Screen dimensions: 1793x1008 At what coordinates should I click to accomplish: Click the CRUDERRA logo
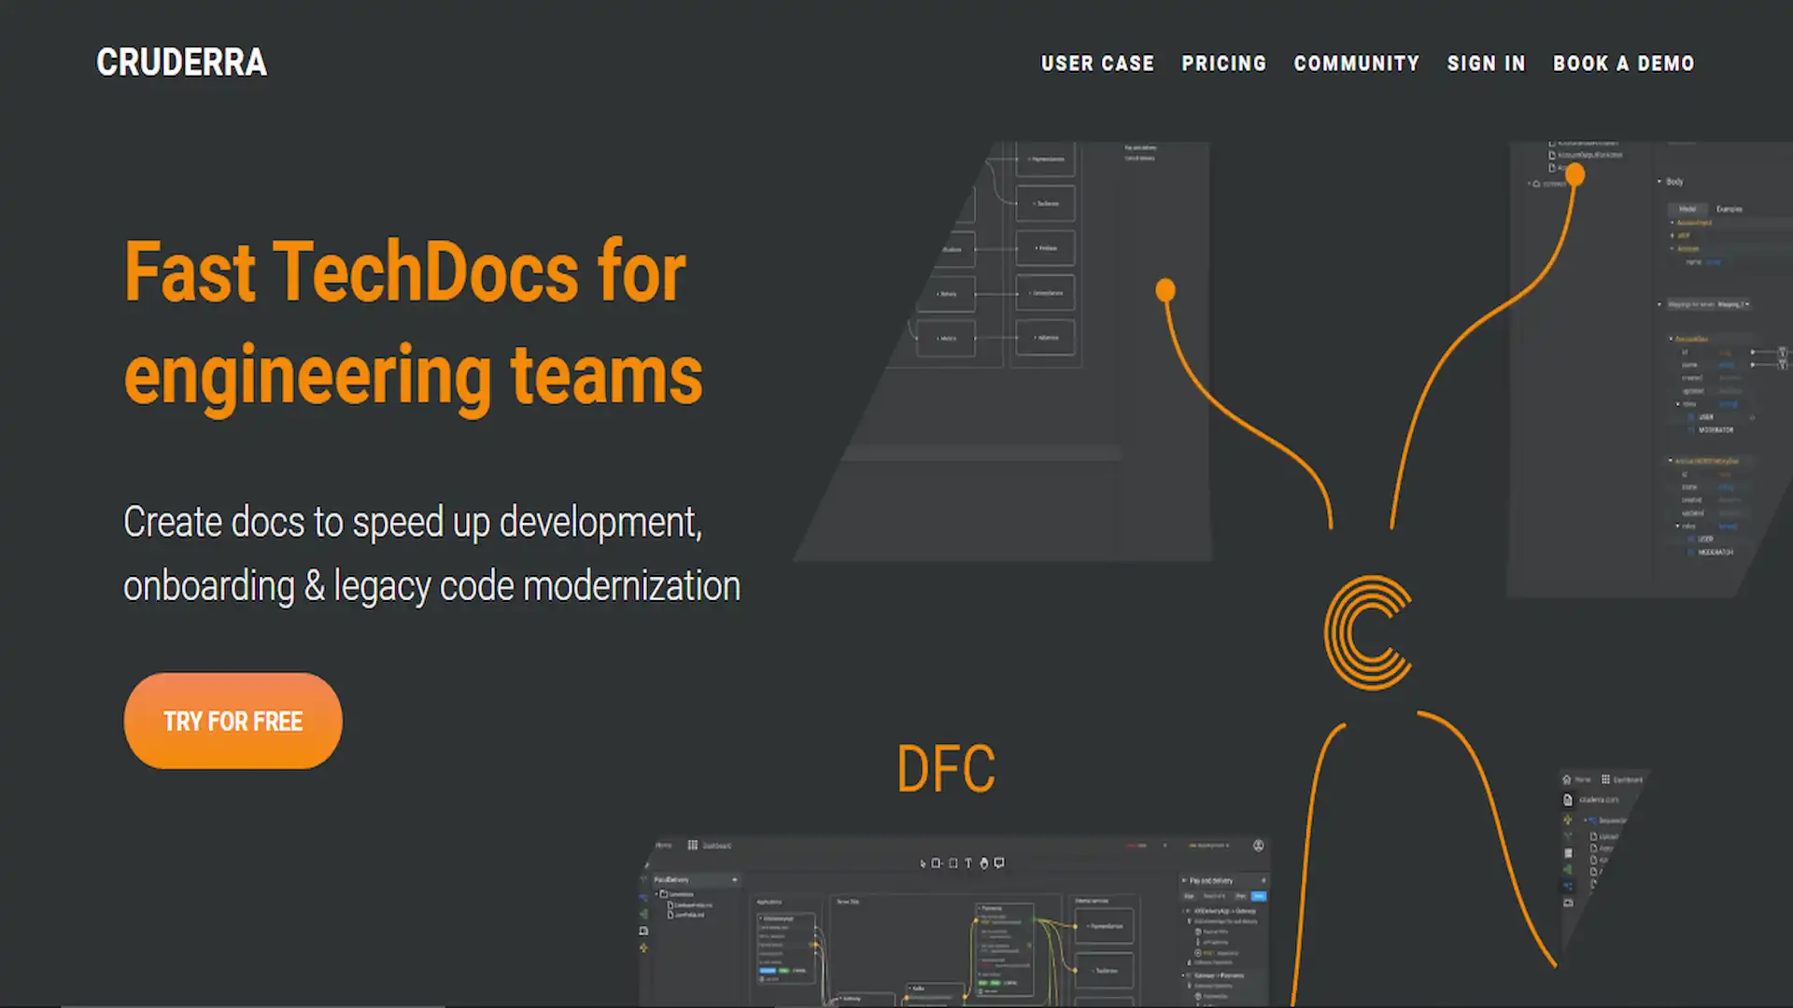[x=181, y=63]
